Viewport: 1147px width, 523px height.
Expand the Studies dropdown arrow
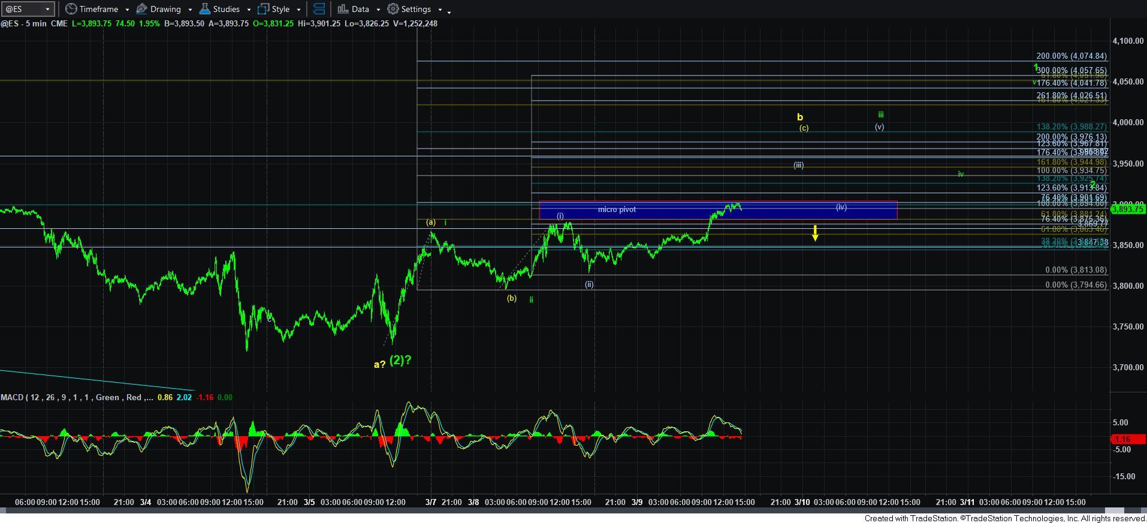249,10
